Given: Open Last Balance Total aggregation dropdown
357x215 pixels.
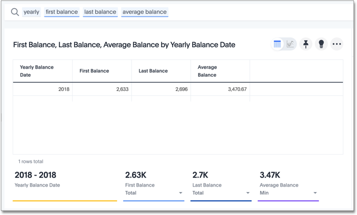Looking at the screenshot, I should (x=221, y=193).
